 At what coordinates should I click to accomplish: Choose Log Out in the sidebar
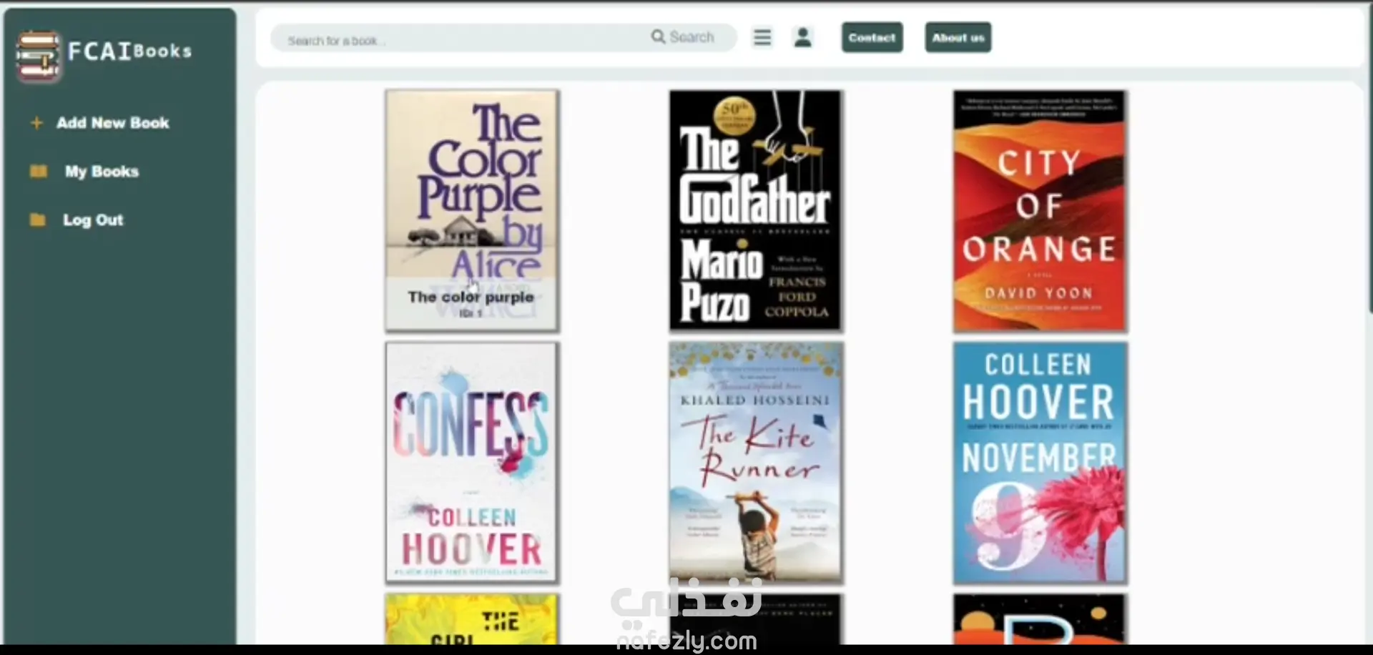pos(93,220)
